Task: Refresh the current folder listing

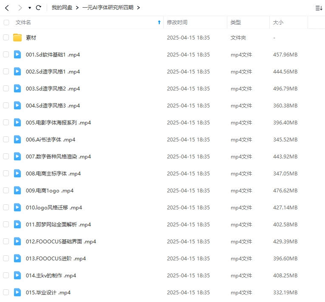Action: click(39, 8)
